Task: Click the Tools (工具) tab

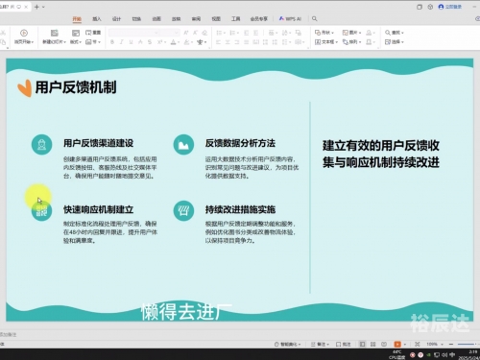Action: [x=236, y=19]
